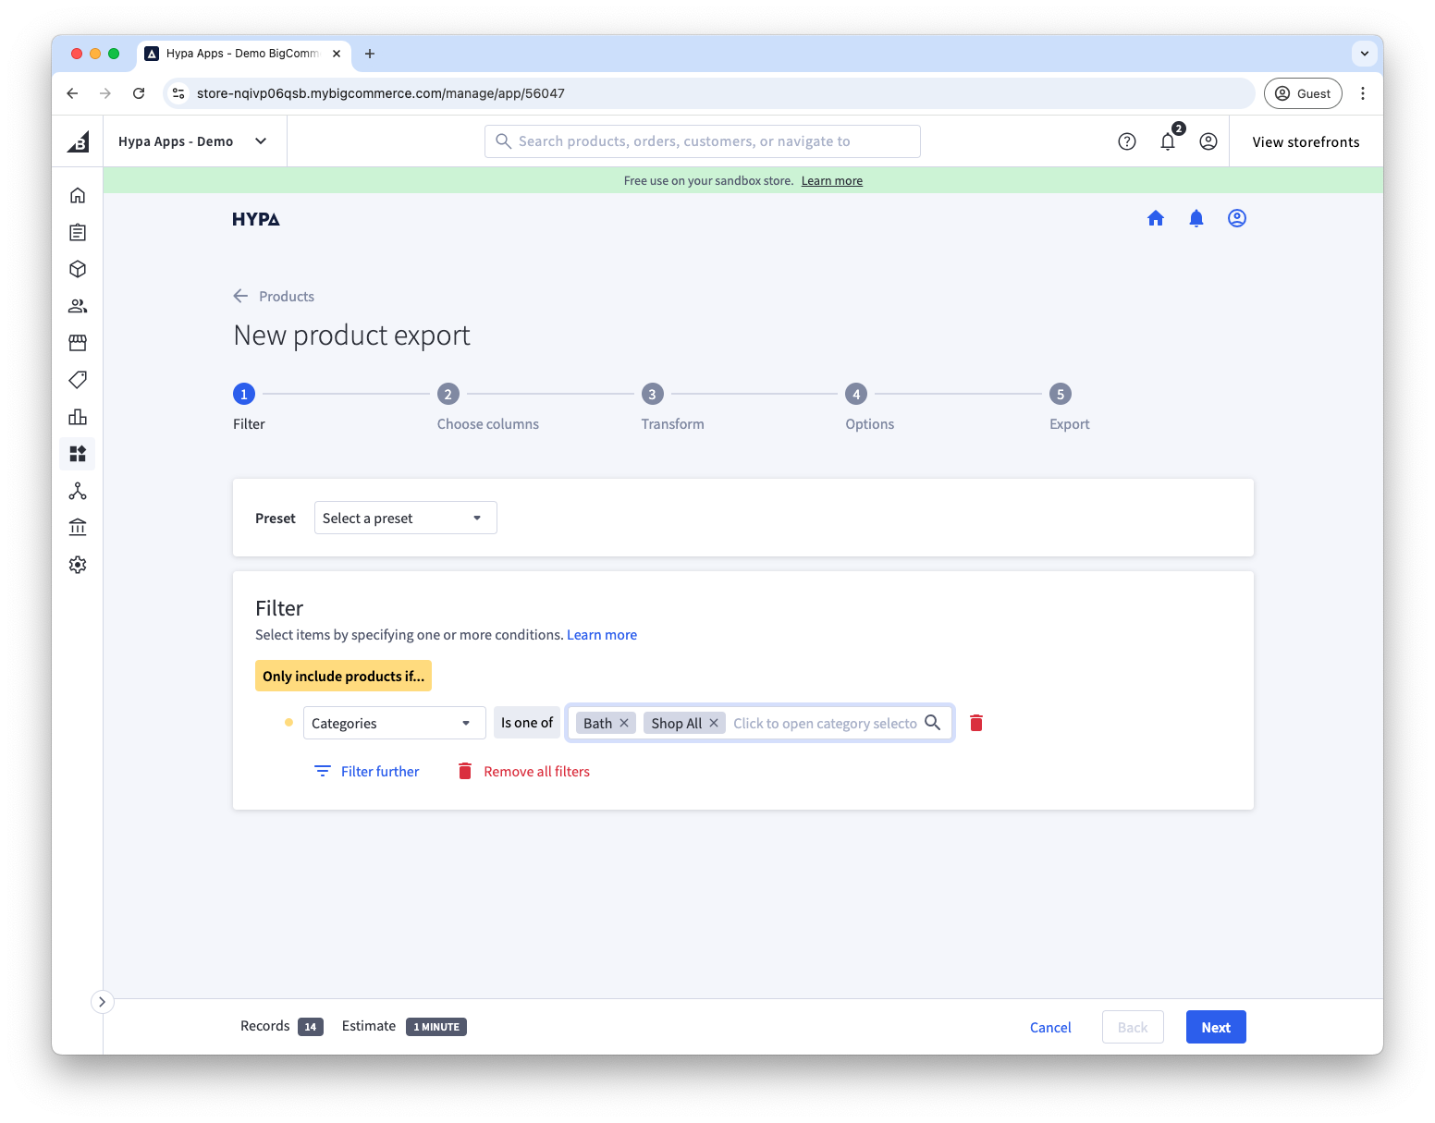Switch to the Choose columns step

point(448,394)
